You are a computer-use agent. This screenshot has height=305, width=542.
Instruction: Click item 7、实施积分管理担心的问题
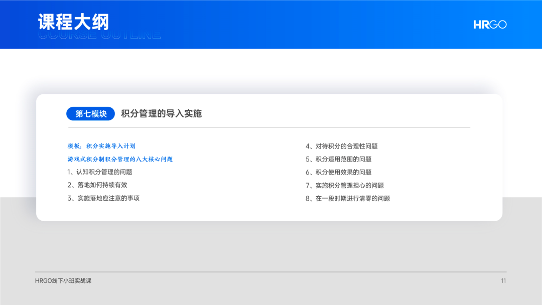344,185
